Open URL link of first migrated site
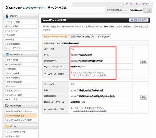Screen dimensions: 156x138 [x=81, y=55]
